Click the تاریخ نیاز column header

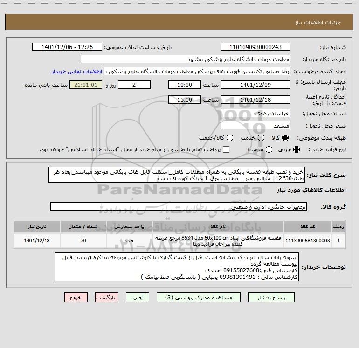click(x=37, y=227)
